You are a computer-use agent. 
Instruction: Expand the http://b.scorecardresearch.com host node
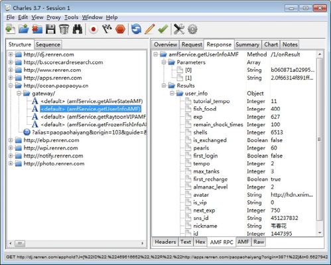11,62
